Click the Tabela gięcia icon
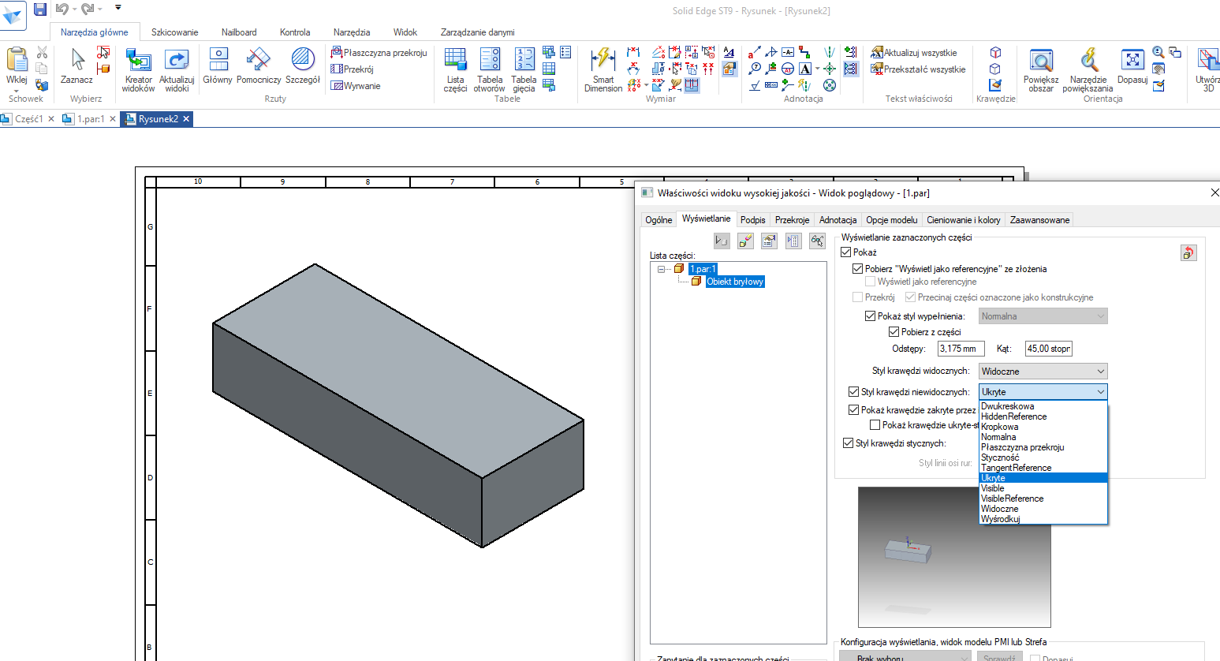This screenshot has height=661, width=1220. (x=524, y=60)
